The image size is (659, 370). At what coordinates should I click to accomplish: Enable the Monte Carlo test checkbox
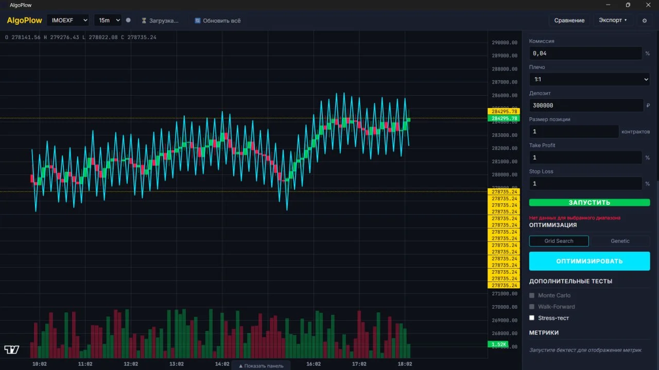(x=532, y=295)
